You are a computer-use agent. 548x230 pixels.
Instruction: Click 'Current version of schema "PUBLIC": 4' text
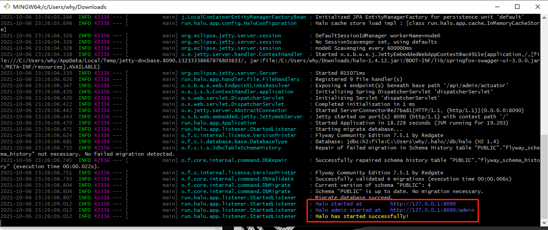point(372,185)
